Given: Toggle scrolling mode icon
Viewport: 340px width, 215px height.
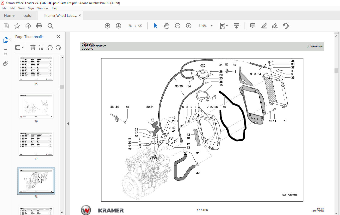Looking at the screenshot, I should point(237,26).
